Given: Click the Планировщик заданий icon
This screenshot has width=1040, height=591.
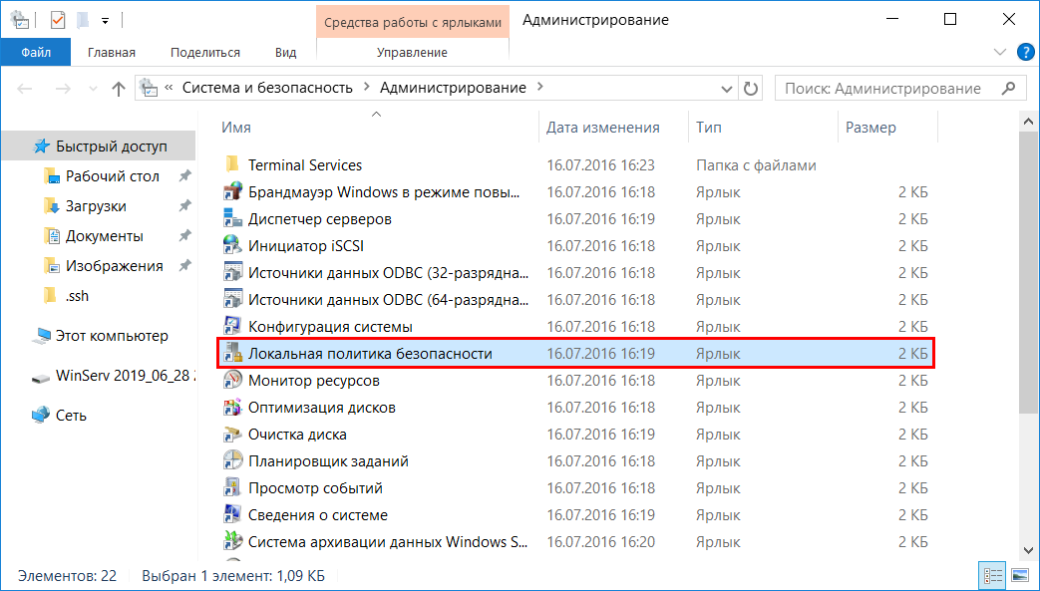Looking at the screenshot, I should [232, 461].
